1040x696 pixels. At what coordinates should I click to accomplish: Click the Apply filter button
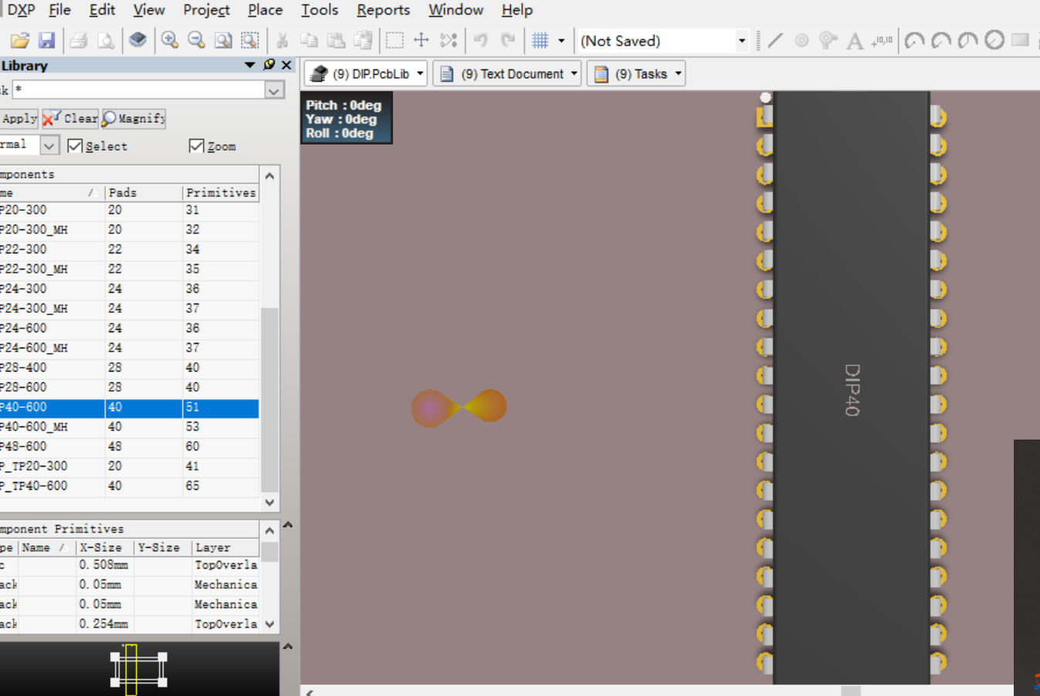click(x=19, y=118)
